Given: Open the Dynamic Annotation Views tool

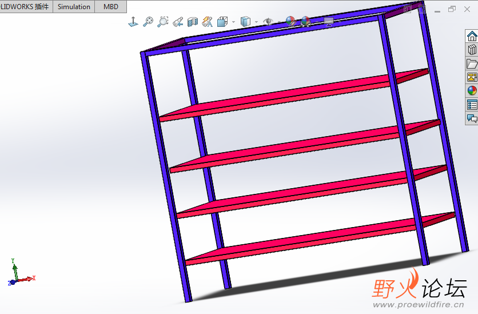Looking at the screenshot, I should [x=208, y=22].
